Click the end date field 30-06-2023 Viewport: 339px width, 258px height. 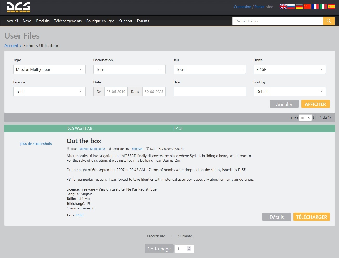click(x=154, y=92)
